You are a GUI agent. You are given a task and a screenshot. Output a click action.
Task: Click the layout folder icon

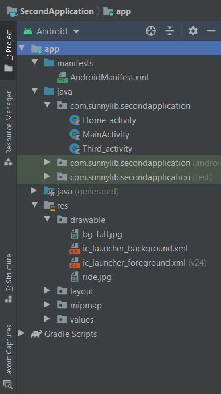pyautogui.click(x=62, y=291)
